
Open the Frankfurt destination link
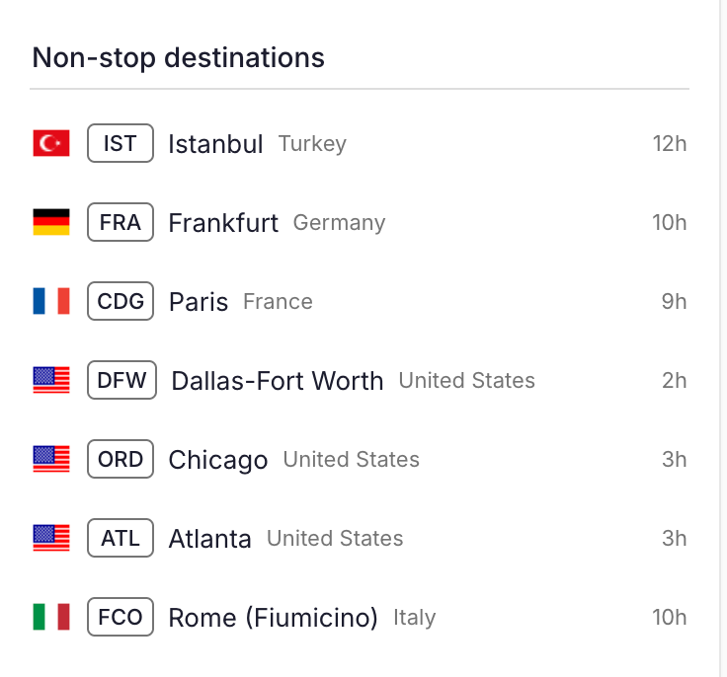[223, 223]
